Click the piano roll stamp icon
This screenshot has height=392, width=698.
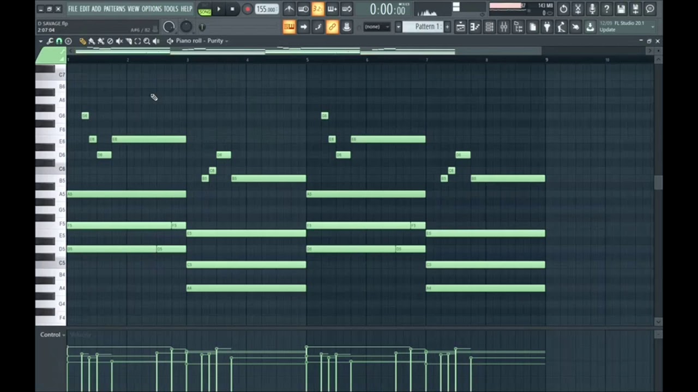68,41
